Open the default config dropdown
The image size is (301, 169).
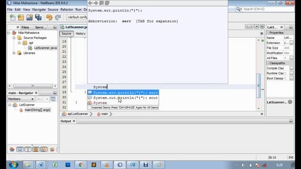[77, 17]
